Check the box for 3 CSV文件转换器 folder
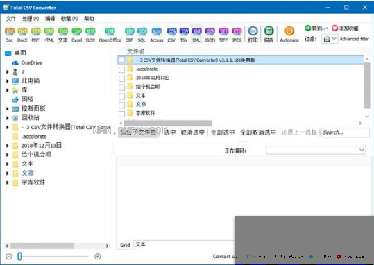The image size is (374, 265). 121,60
